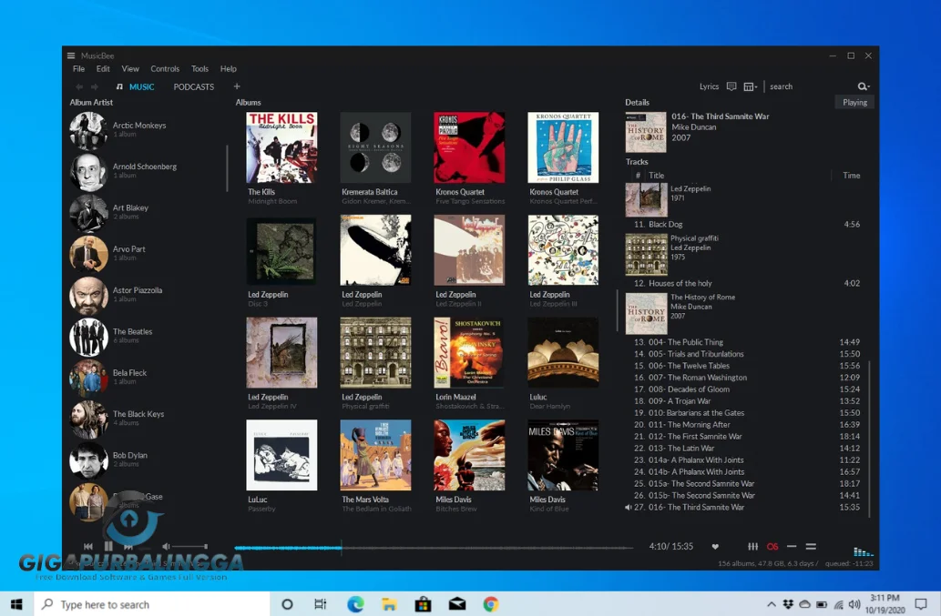Open the Lyrics side panel
The height and width of the screenshot is (616, 941).
pyautogui.click(x=710, y=86)
